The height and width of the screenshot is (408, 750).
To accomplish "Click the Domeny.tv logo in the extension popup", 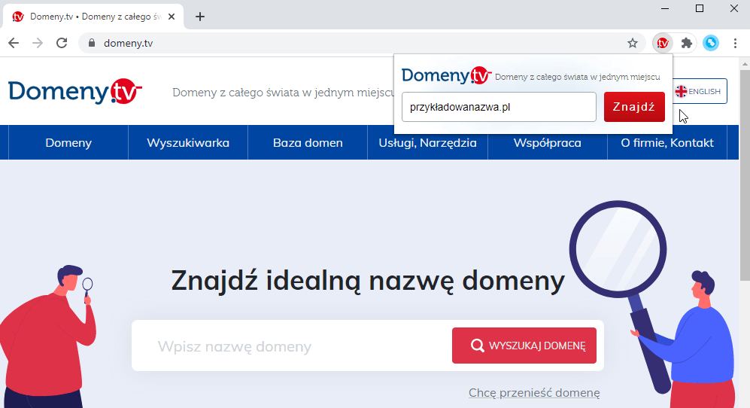I will 446,76.
